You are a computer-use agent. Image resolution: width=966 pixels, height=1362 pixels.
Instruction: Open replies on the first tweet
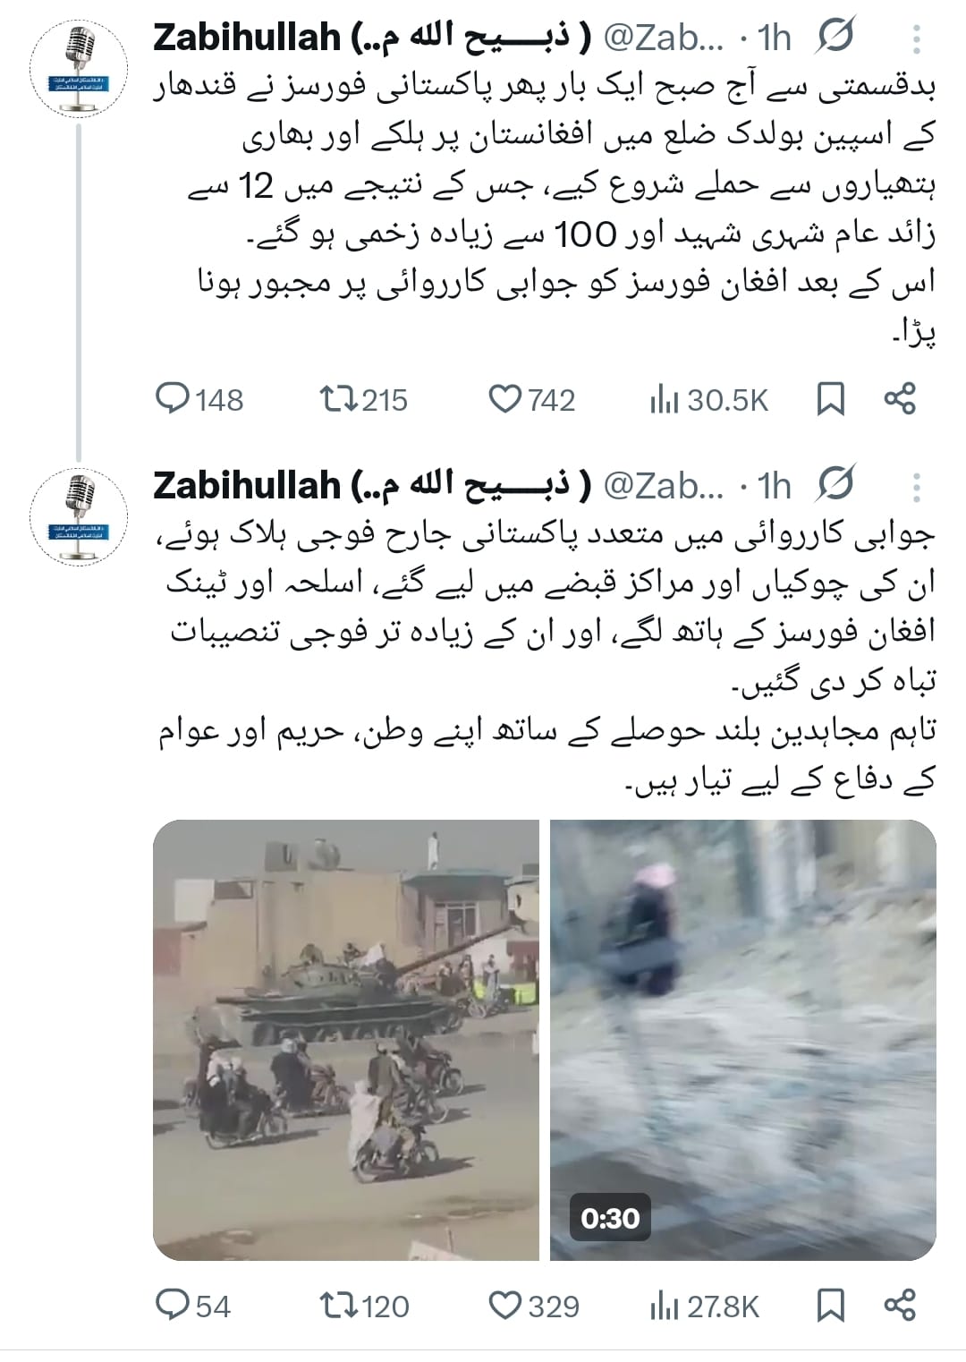point(199,399)
